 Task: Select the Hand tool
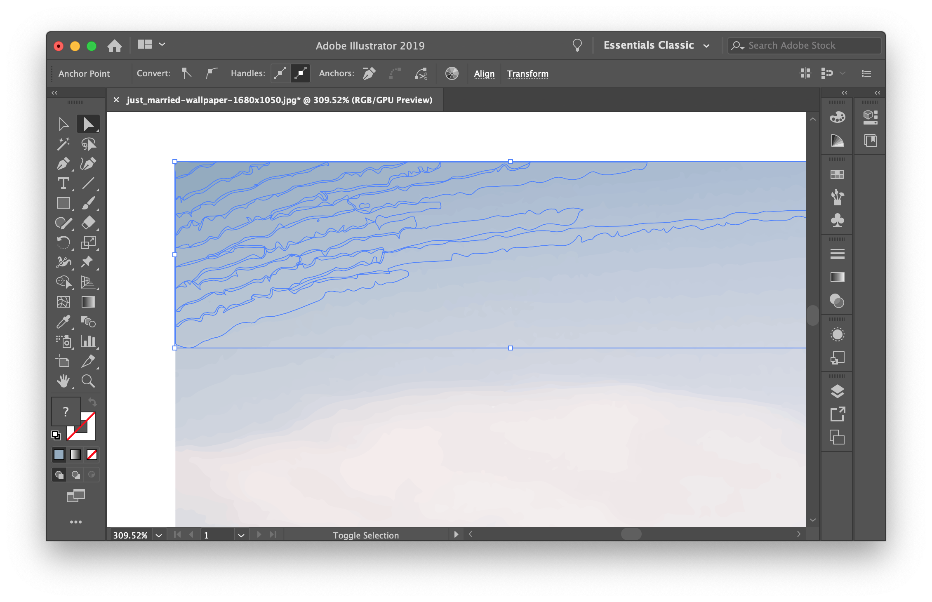point(63,381)
